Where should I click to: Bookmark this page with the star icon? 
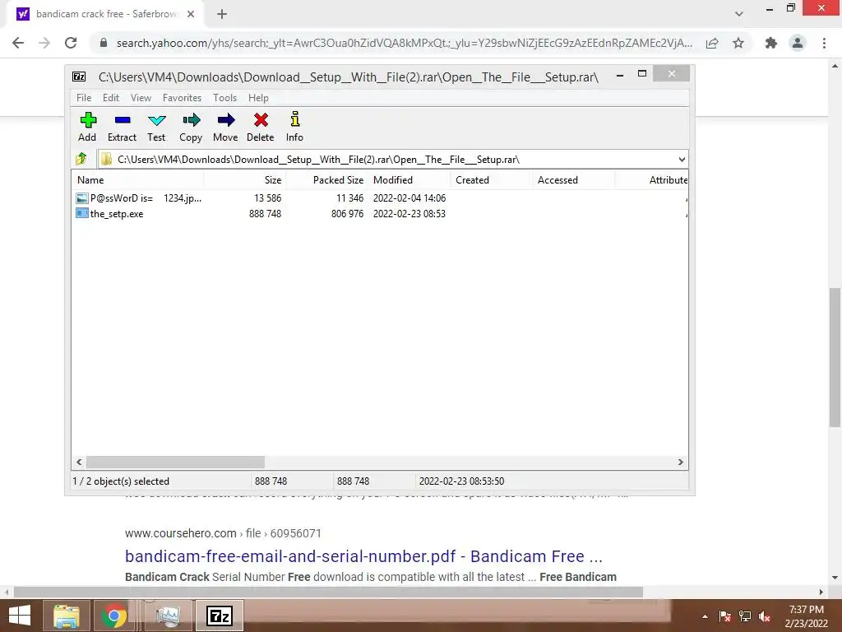coord(738,43)
